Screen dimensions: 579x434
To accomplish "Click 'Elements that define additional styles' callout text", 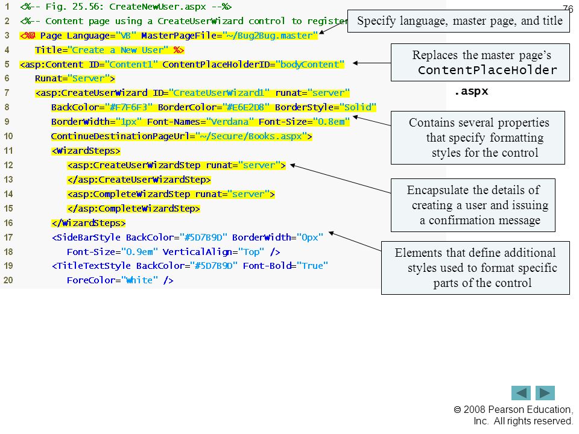I will 476,268.
